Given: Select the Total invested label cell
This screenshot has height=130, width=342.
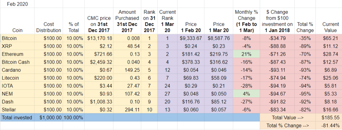Looking at the screenshot, I should 17,118.
